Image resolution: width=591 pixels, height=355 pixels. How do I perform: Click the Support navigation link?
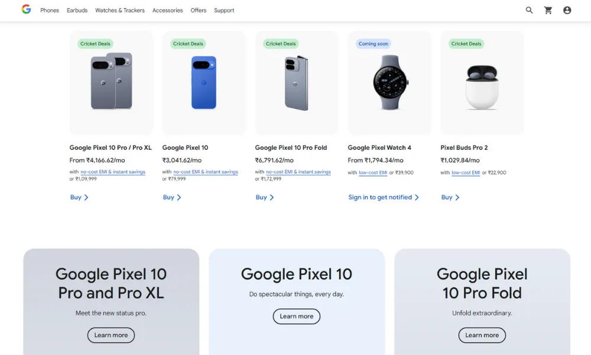[224, 10]
